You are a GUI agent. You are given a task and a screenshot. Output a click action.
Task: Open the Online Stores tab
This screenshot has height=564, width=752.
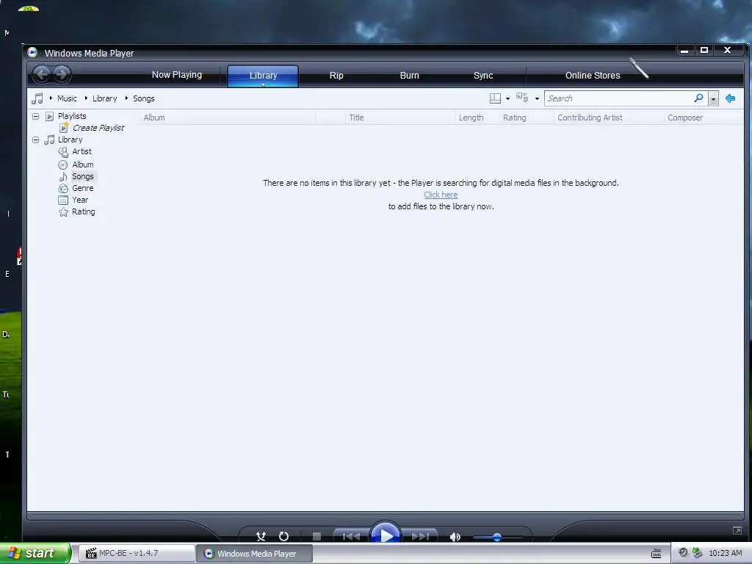593,76
